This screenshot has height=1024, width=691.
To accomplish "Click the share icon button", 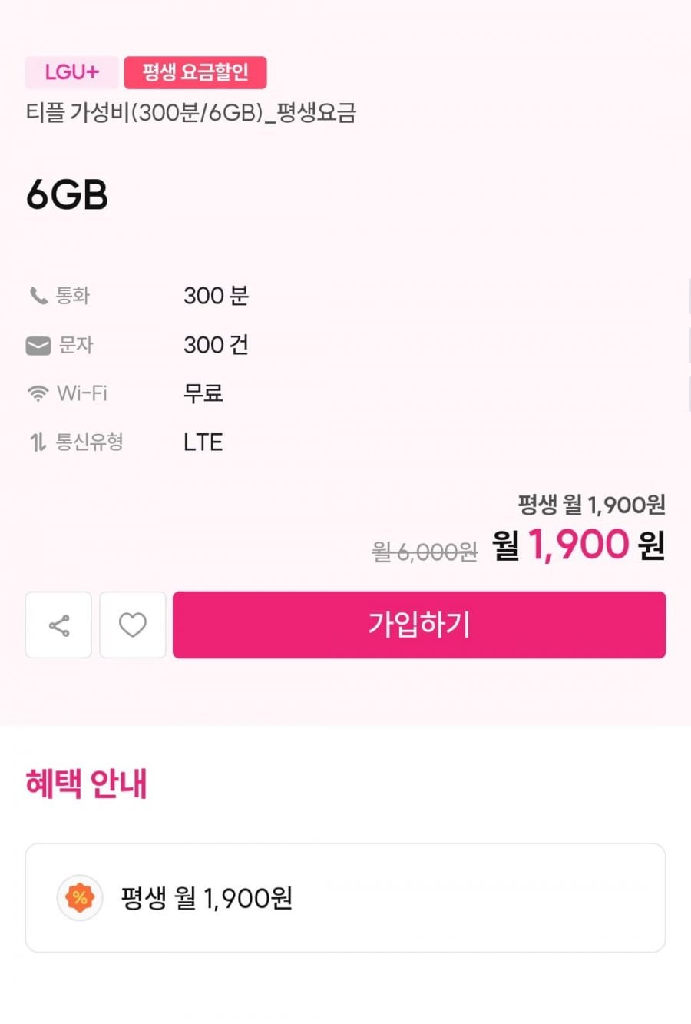I will (58, 625).
